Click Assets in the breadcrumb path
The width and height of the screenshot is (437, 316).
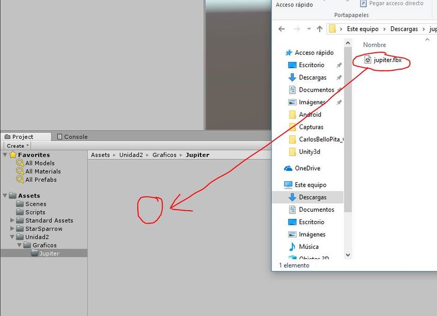[101, 155]
